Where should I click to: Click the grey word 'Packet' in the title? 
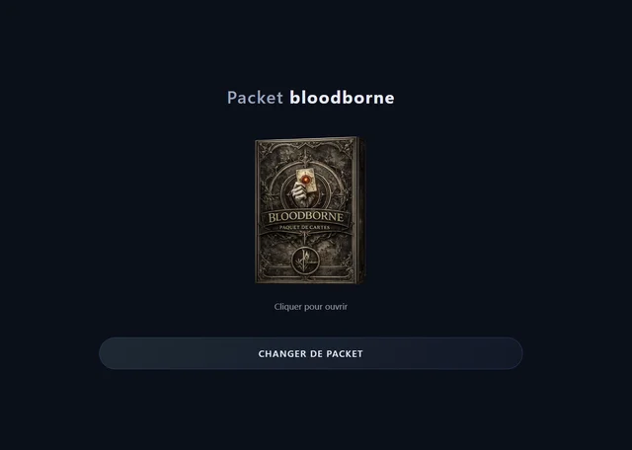click(x=255, y=98)
